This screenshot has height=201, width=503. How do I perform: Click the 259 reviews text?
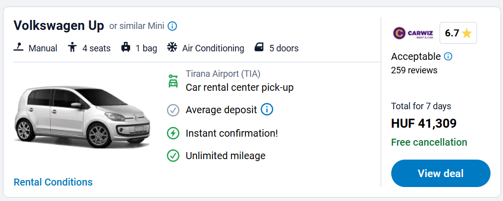tap(414, 70)
